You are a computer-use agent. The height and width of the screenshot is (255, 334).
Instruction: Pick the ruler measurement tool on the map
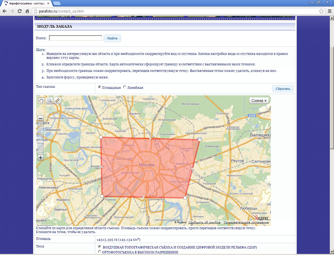pos(57,101)
